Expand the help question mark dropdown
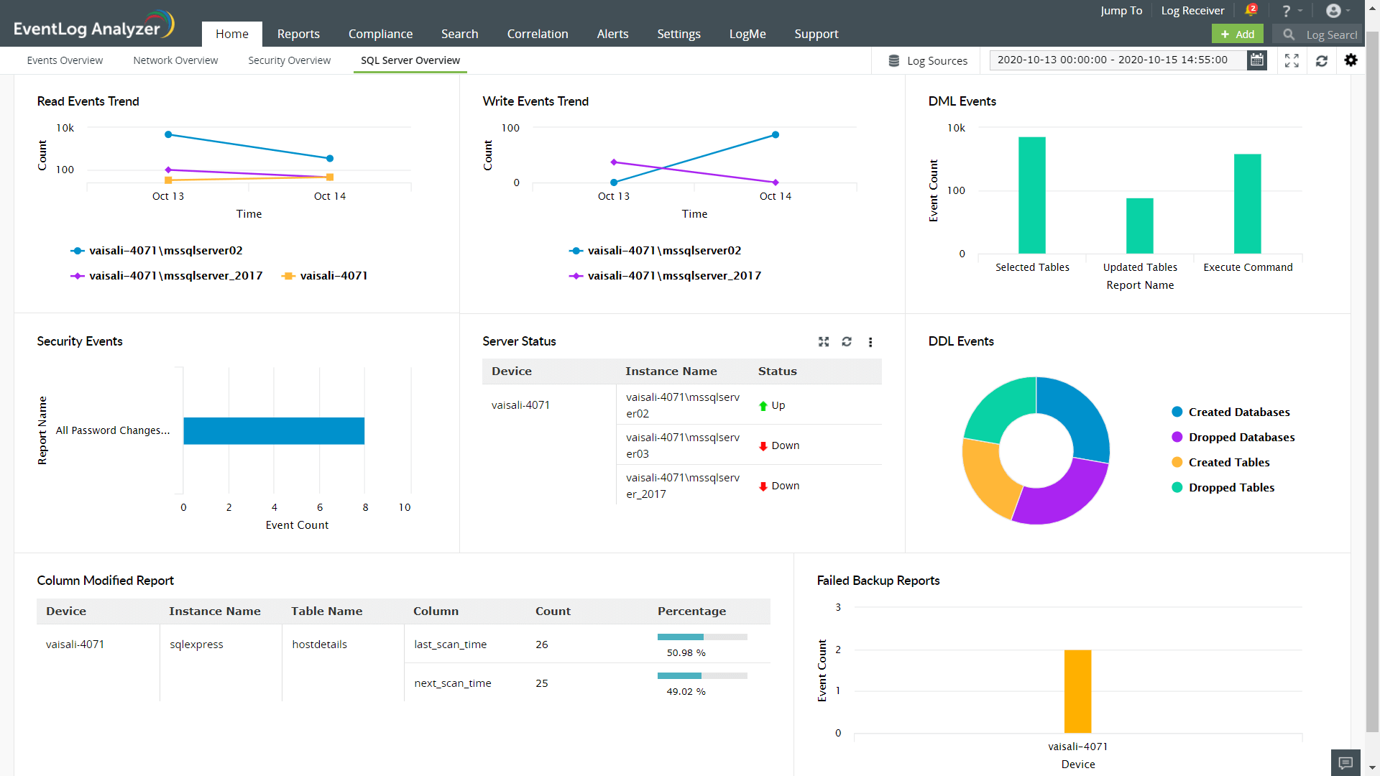 (1292, 11)
